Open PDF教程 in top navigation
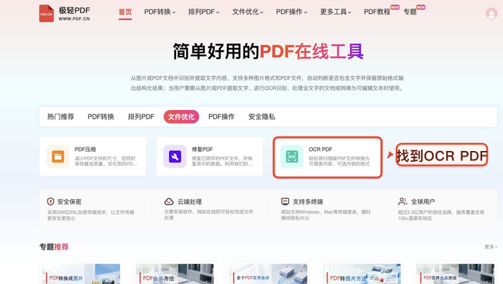 click(377, 12)
